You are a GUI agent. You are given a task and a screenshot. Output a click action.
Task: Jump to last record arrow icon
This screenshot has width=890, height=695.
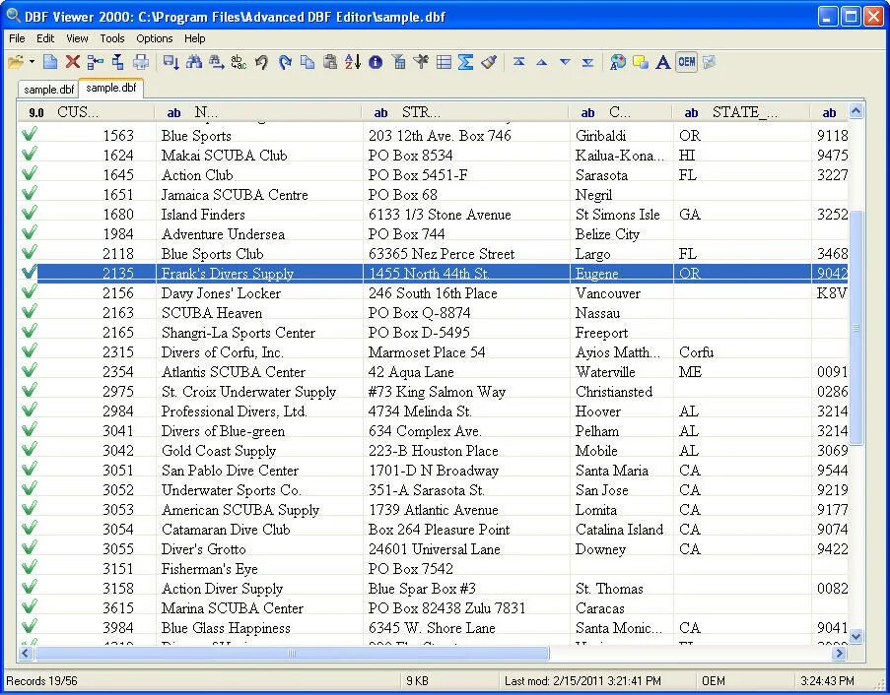pos(588,62)
